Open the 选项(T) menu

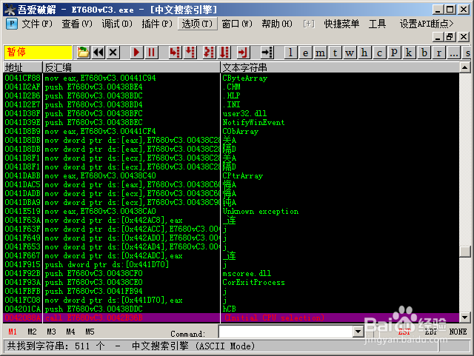point(198,24)
